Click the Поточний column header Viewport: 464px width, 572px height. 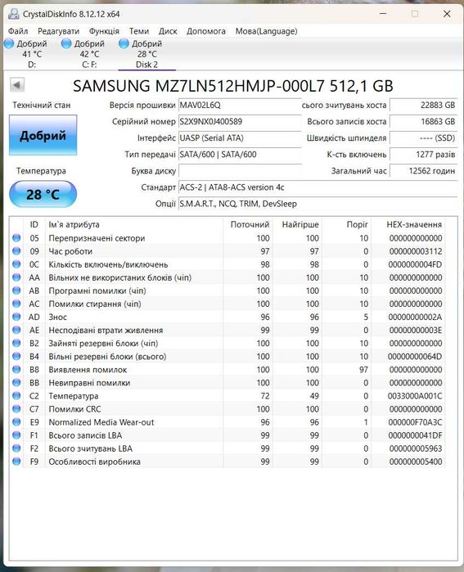[x=248, y=224]
